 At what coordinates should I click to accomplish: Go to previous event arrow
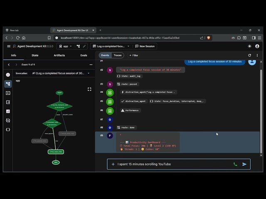coord(9,65)
